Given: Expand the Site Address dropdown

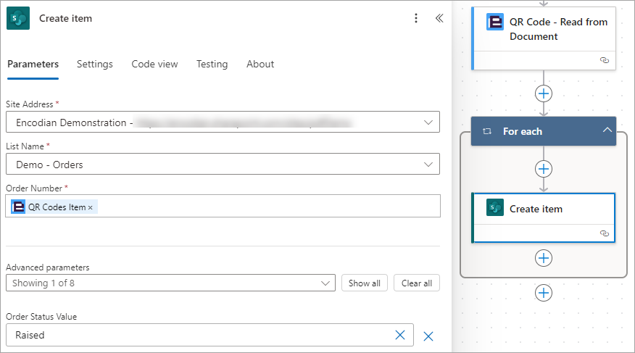Looking at the screenshot, I should coord(428,122).
